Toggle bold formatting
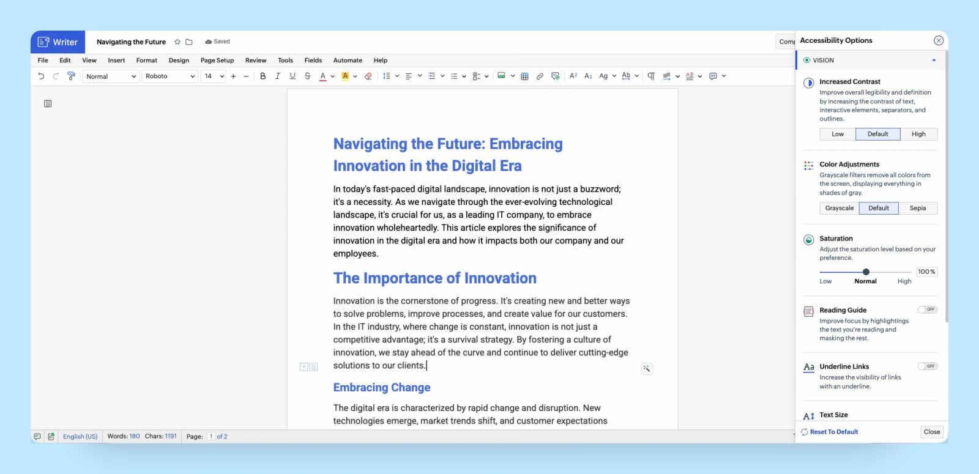Viewport: 979px width, 474px height. 262,76
